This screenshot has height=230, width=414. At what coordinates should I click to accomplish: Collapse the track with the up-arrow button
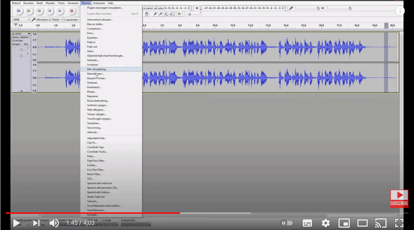coord(21,90)
